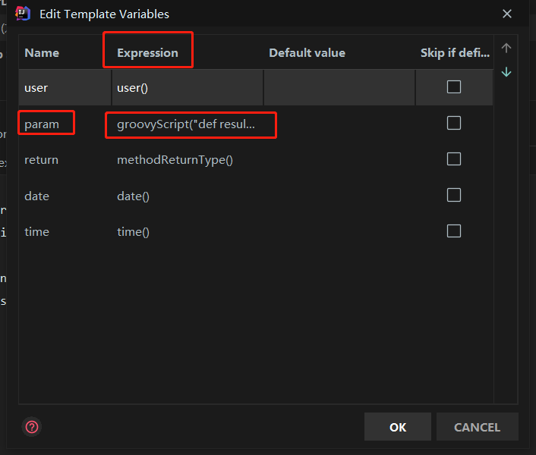536x455 pixels.
Task: Move the variable up with the arrow
Action: pyautogui.click(x=506, y=49)
